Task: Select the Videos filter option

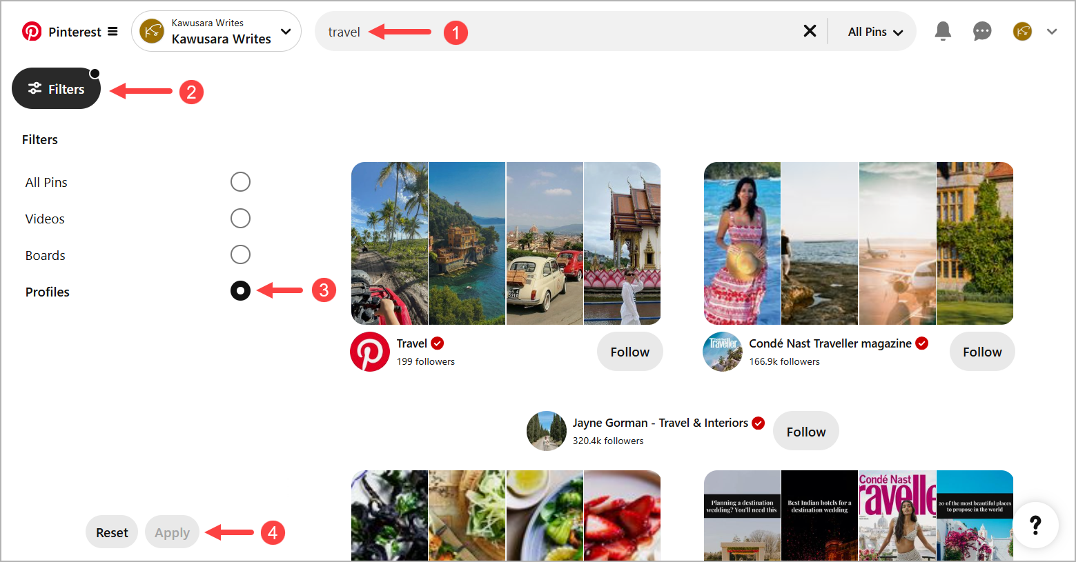Action: [240, 218]
